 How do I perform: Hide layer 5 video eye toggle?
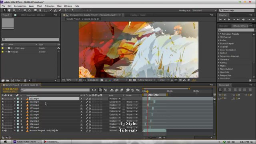[x=3, y=111]
